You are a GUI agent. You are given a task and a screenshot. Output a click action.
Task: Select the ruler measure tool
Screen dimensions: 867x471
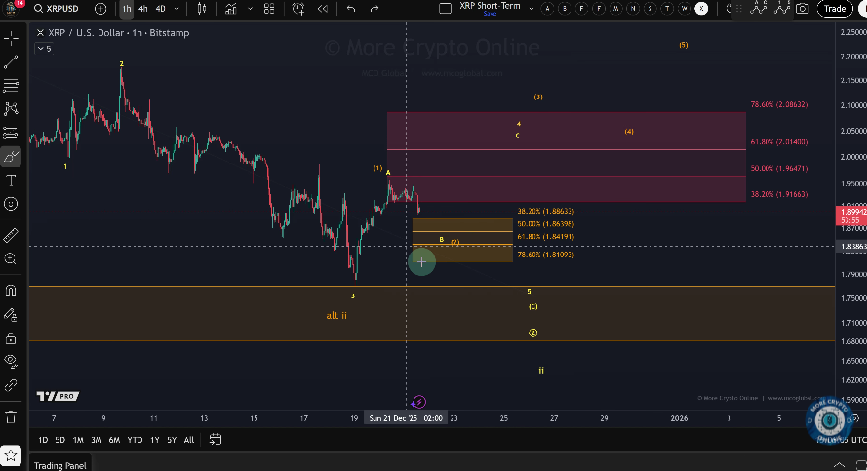tap(11, 236)
